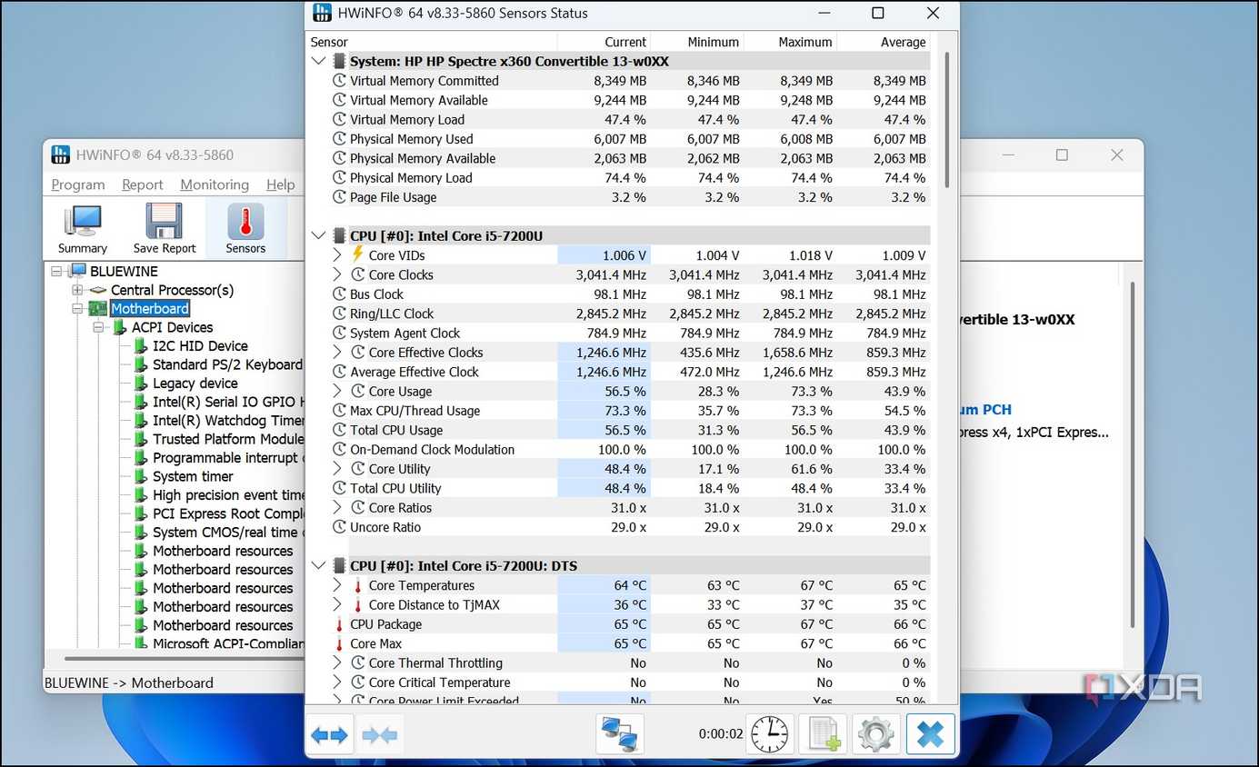Expand the Core Utility row
Viewport: 1259px width, 767px height.
pyautogui.click(x=337, y=468)
